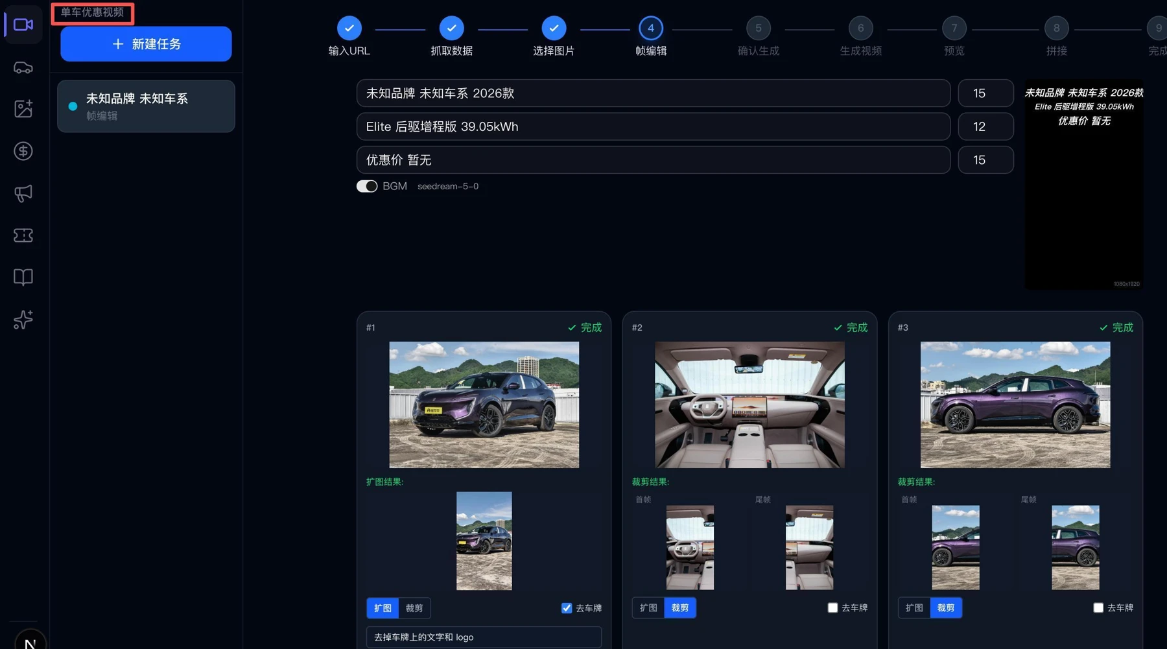This screenshot has height=649, width=1167.
Task: Go to step 输入URL
Action: [349, 36]
